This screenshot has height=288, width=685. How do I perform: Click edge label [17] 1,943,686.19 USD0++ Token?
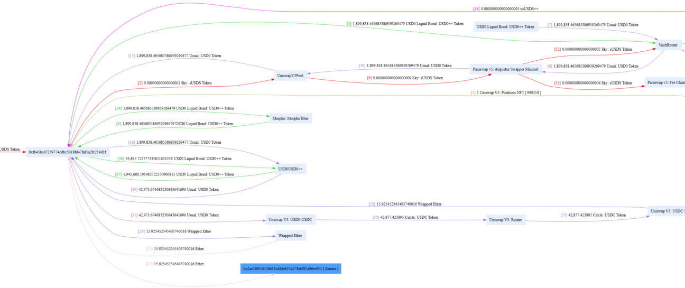[174, 174]
